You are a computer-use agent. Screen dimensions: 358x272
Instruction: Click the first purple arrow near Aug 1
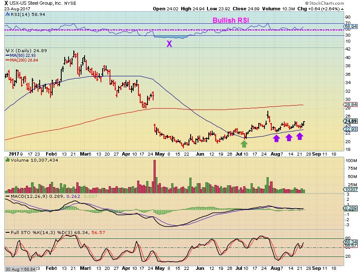click(276, 138)
